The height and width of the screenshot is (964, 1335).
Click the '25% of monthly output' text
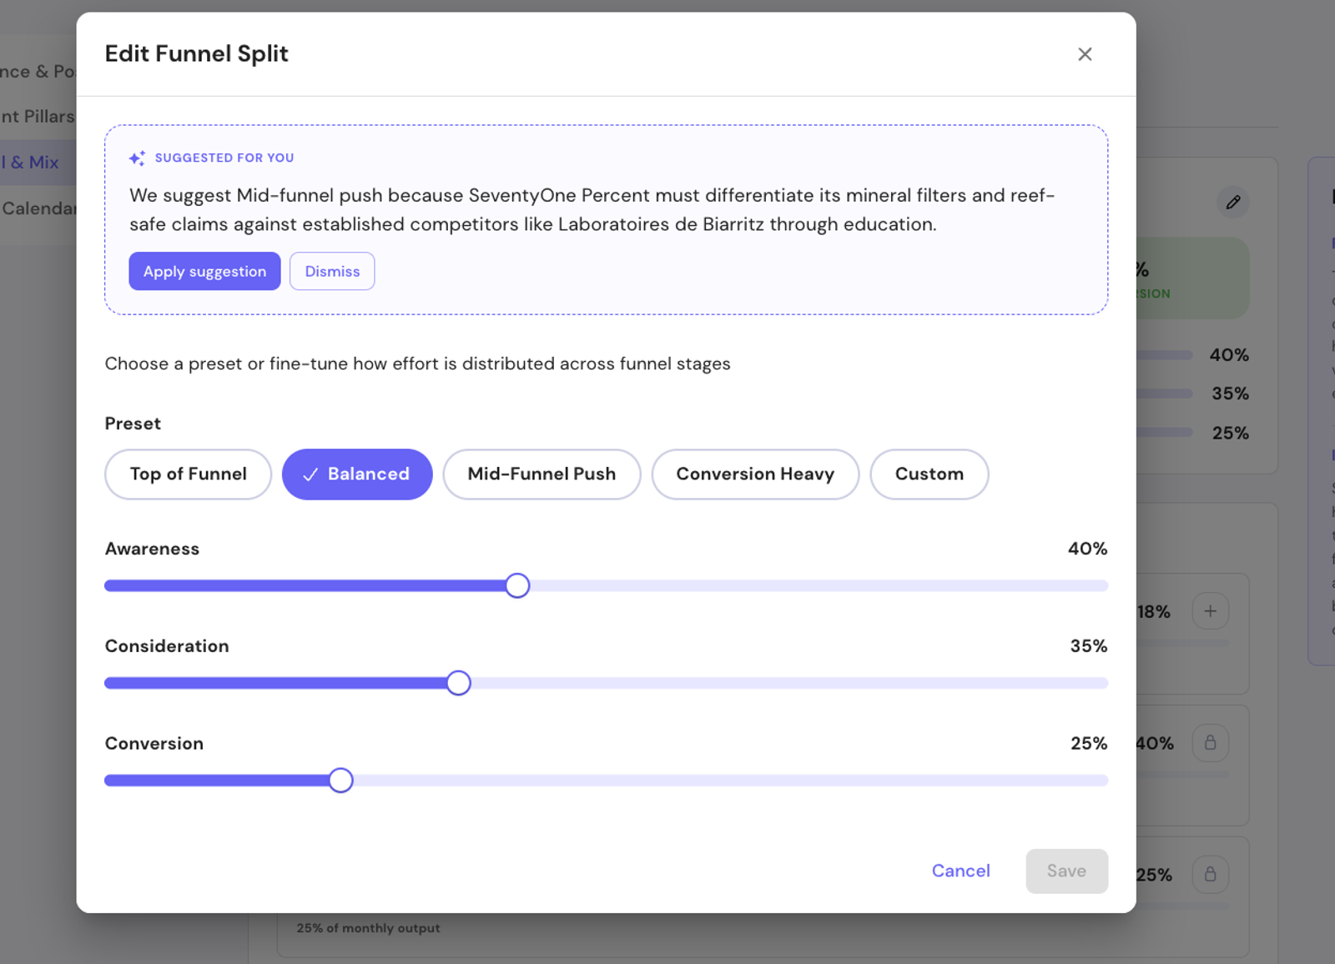pyautogui.click(x=368, y=928)
